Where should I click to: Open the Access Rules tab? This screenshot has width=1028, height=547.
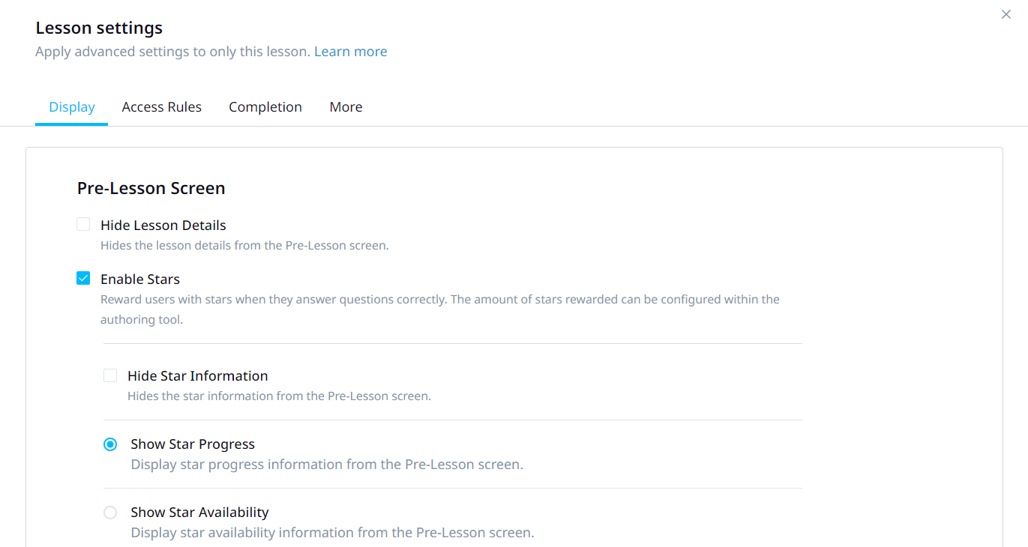(x=161, y=107)
